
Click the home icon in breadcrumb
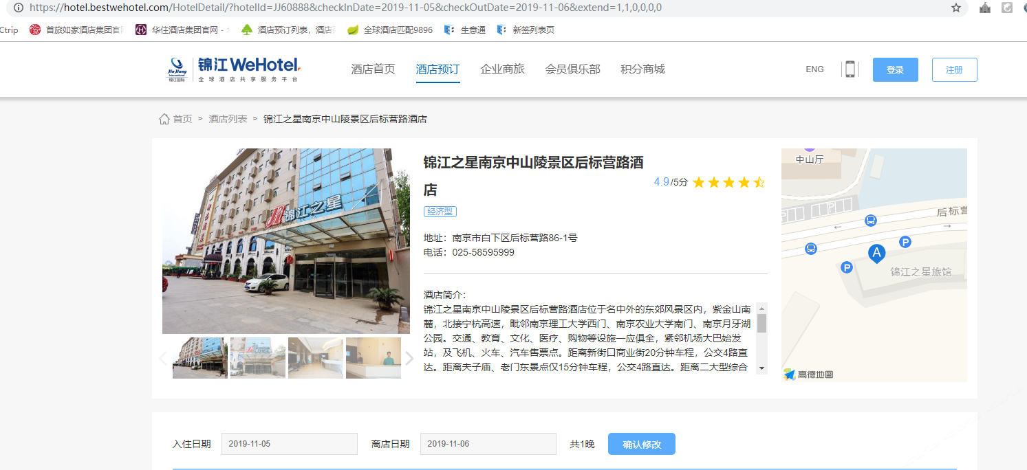[x=164, y=119]
